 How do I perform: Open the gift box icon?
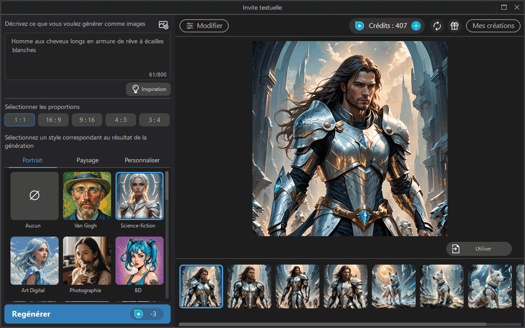(455, 26)
